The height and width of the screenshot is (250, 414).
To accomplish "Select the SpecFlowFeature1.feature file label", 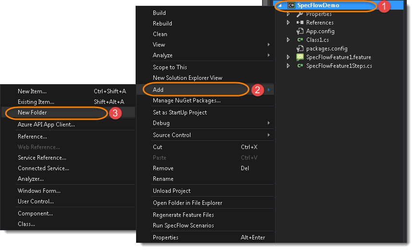I will (x=339, y=57).
